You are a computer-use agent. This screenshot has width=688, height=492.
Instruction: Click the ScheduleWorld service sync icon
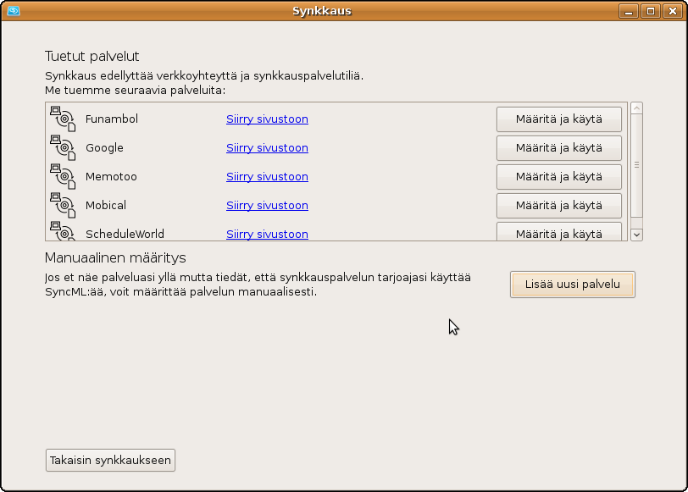tap(63, 232)
